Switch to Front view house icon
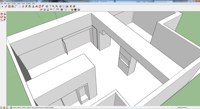 pyautogui.click(x=48, y=10)
